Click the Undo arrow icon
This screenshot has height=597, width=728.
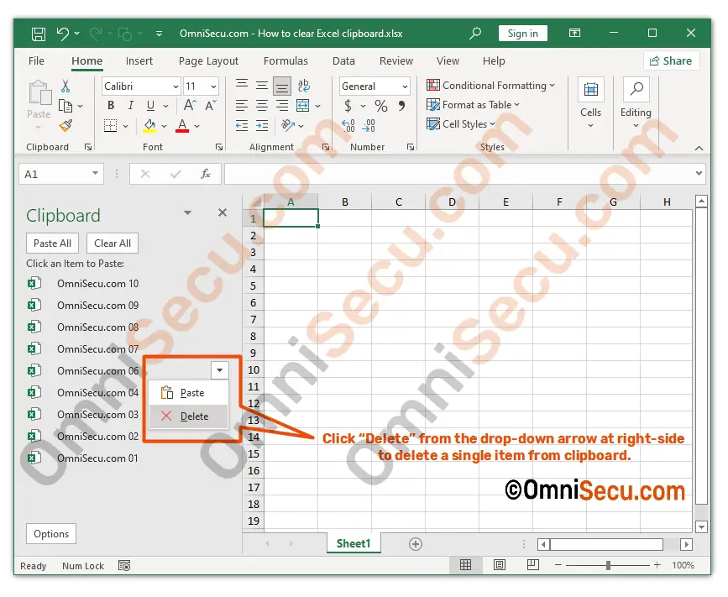[63, 34]
